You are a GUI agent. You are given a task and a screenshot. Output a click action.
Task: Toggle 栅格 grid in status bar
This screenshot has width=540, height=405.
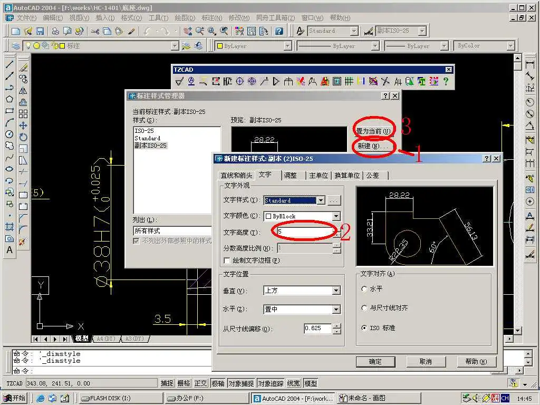184,383
